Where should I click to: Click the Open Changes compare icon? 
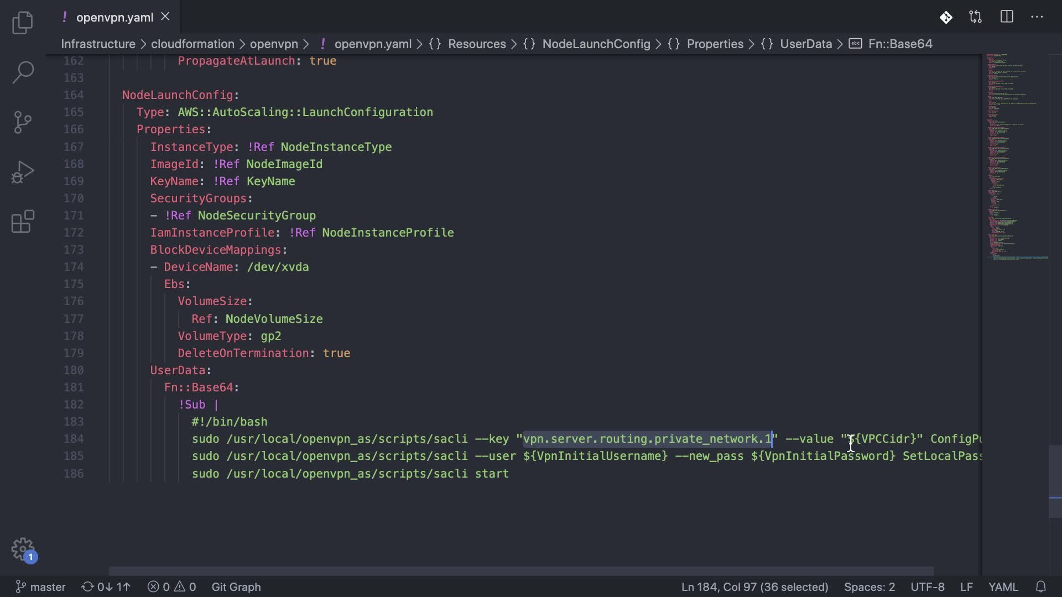[976, 17]
